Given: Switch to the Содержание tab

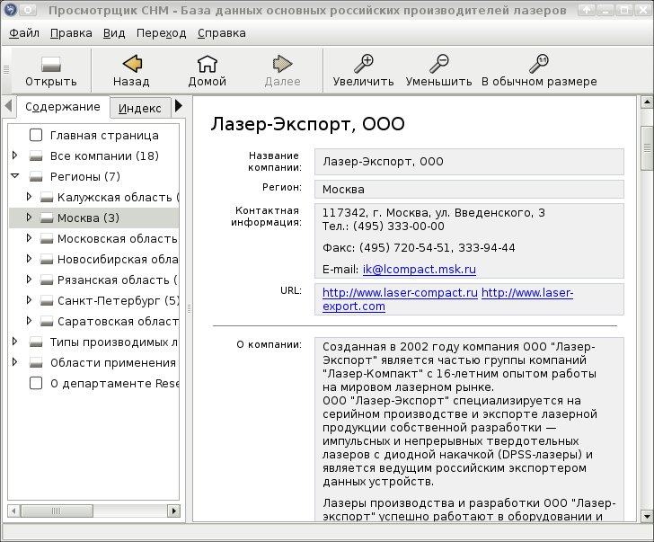Looking at the screenshot, I should pyautogui.click(x=63, y=107).
